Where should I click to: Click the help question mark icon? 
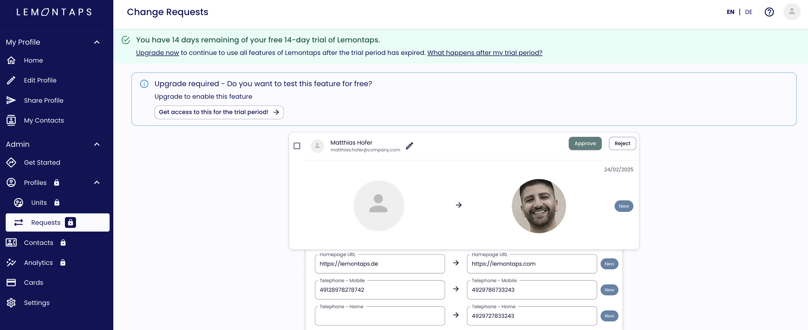[769, 12]
